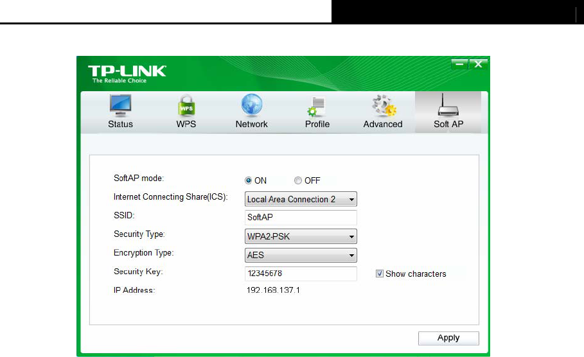Image resolution: width=584 pixels, height=357 pixels.
Task: Click the Security Key label
Action: point(138,272)
